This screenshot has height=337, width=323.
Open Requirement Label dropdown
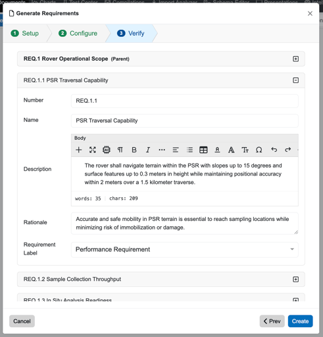[x=185, y=249]
